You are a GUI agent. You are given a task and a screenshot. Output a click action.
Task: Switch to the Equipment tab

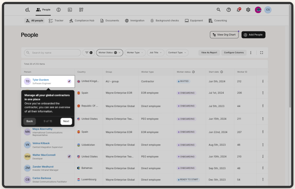(x=194, y=21)
